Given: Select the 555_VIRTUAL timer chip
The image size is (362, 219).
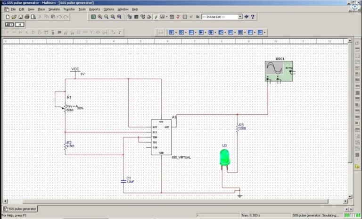Looking at the screenshot, I should 161,137.
